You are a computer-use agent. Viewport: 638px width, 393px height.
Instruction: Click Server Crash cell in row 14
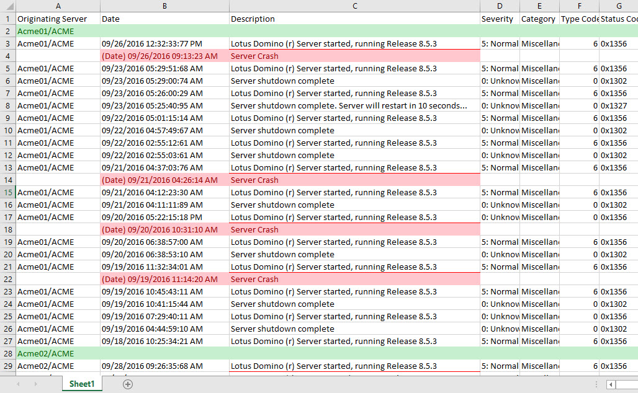pos(354,180)
